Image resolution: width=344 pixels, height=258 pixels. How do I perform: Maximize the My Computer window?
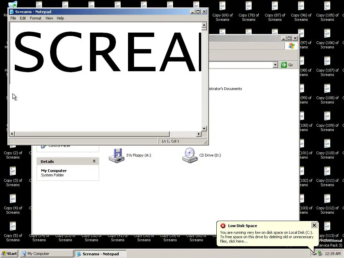pyautogui.click(x=289, y=38)
